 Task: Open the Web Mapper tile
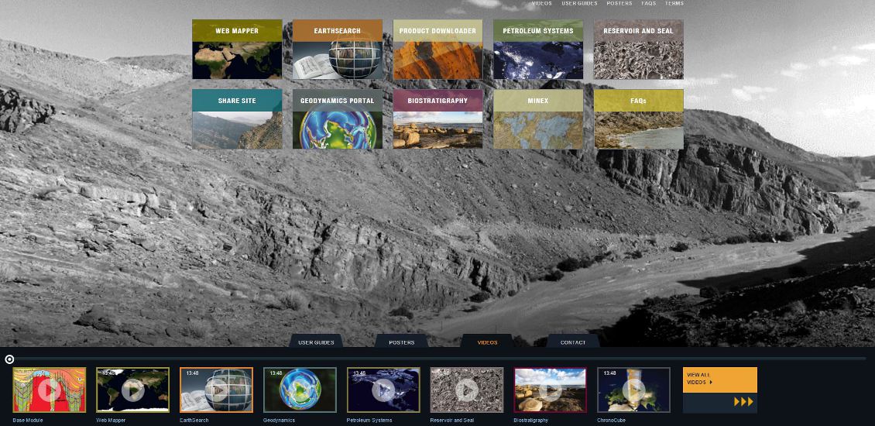[237, 50]
